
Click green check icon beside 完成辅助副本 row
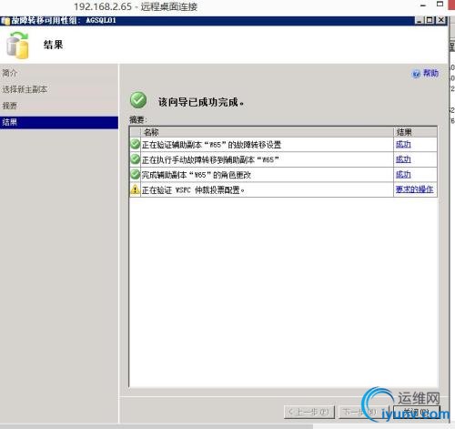(135, 174)
